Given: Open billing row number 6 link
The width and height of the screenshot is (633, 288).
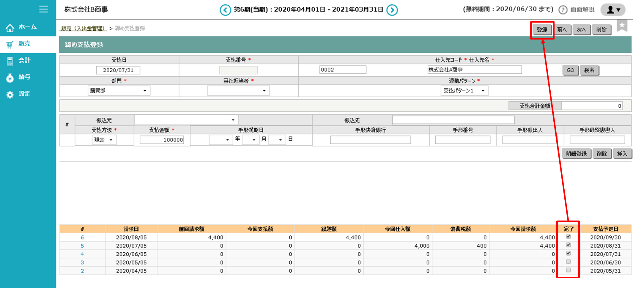Looking at the screenshot, I should click(x=82, y=237).
